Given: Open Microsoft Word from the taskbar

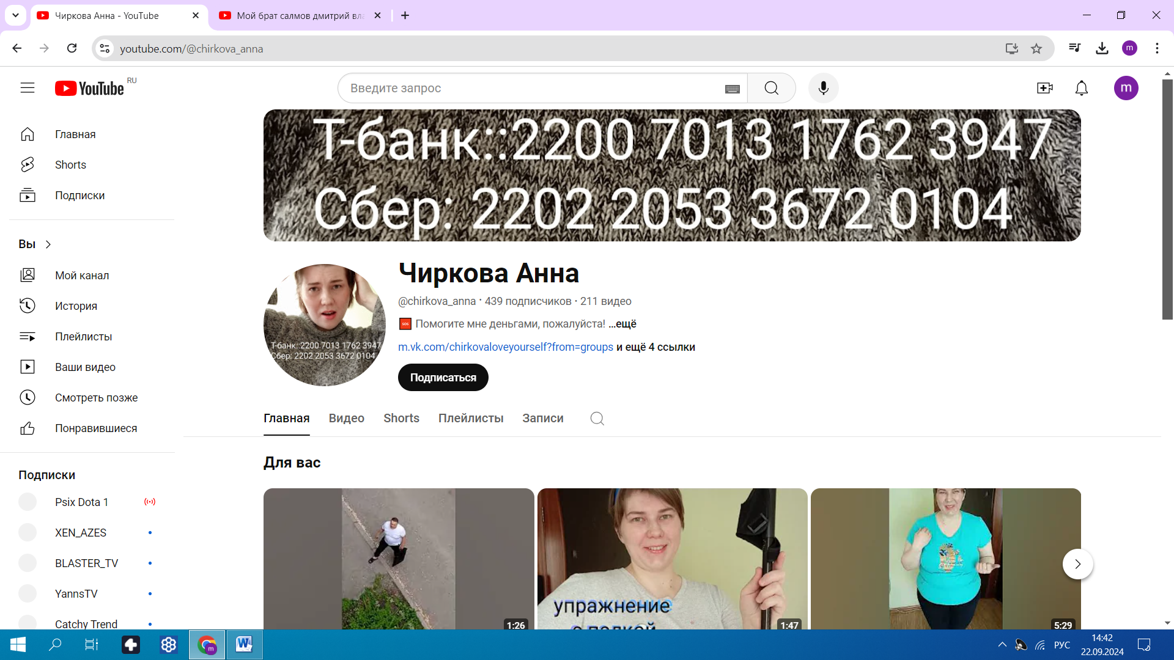Looking at the screenshot, I should point(244,644).
